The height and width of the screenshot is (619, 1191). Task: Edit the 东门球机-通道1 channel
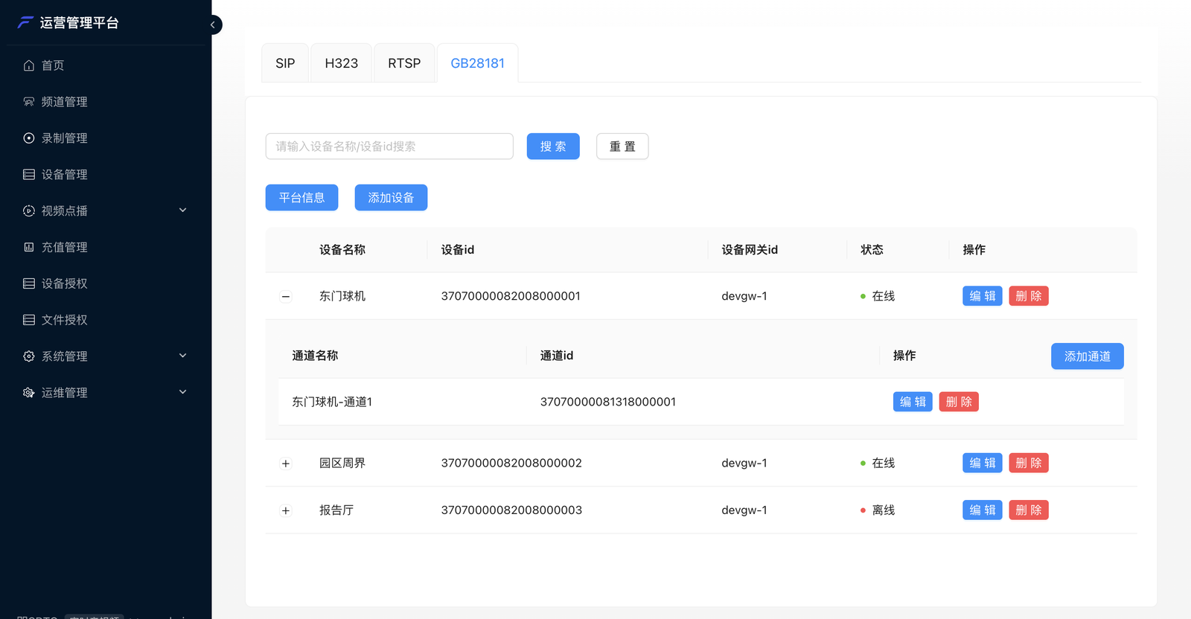(x=913, y=402)
